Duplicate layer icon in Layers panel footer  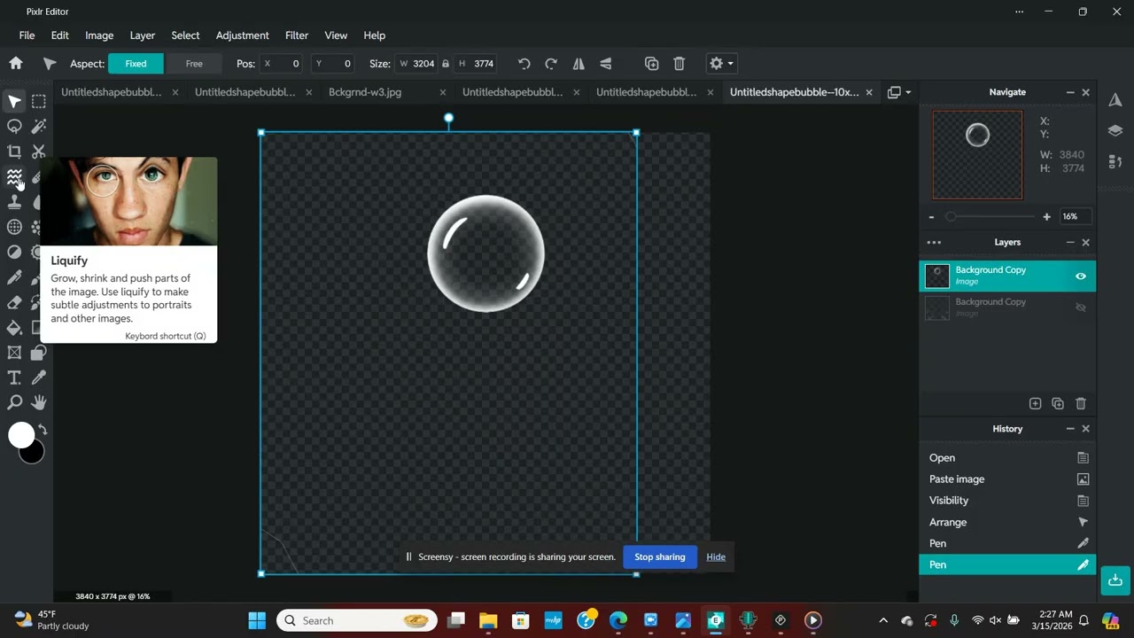pos(1058,403)
